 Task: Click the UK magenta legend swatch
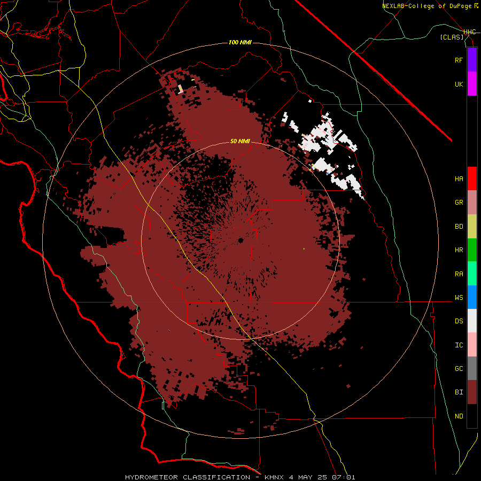point(472,84)
